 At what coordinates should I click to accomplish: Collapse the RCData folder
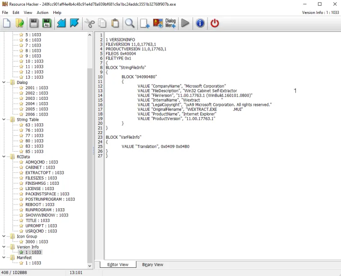pos(4,156)
